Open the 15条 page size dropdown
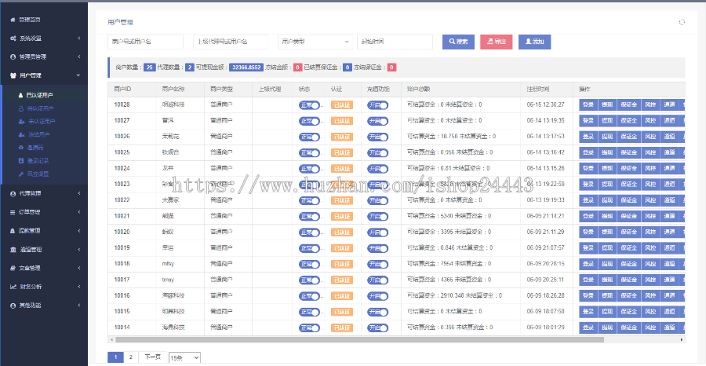The image size is (706, 366). click(184, 357)
